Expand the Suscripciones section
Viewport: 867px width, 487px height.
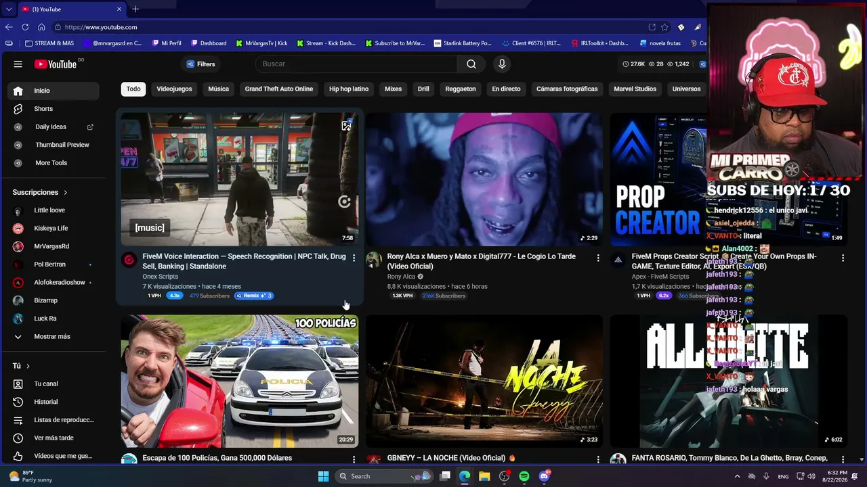click(x=40, y=192)
